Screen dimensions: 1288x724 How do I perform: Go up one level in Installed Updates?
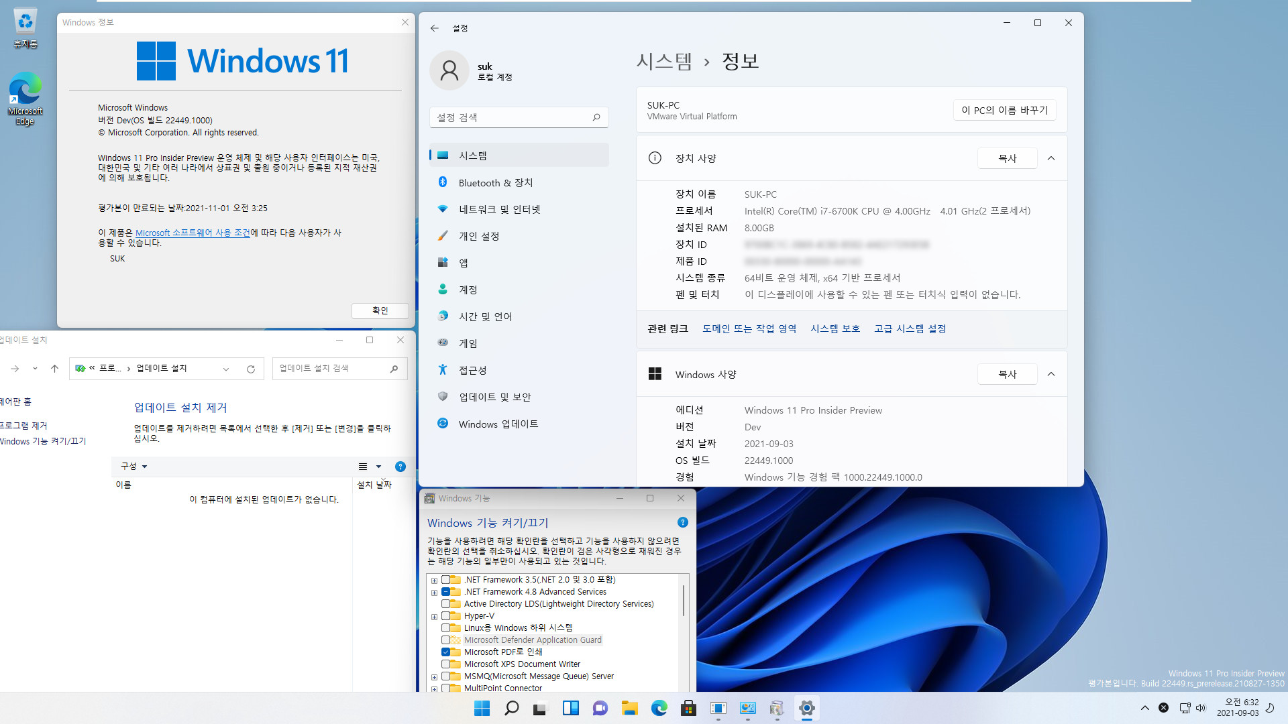(x=55, y=369)
